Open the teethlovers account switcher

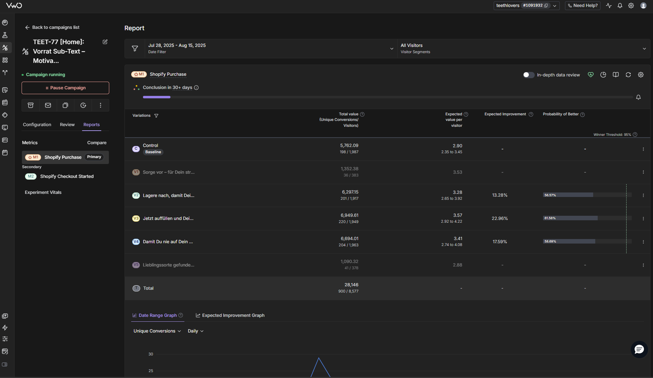tap(526, 6)
